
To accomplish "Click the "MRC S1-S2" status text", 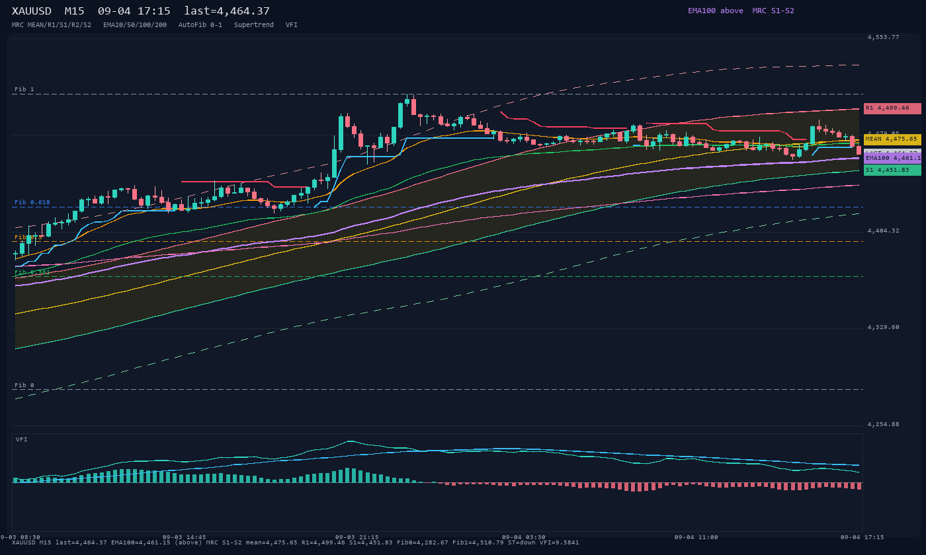I will click(773, 11).
